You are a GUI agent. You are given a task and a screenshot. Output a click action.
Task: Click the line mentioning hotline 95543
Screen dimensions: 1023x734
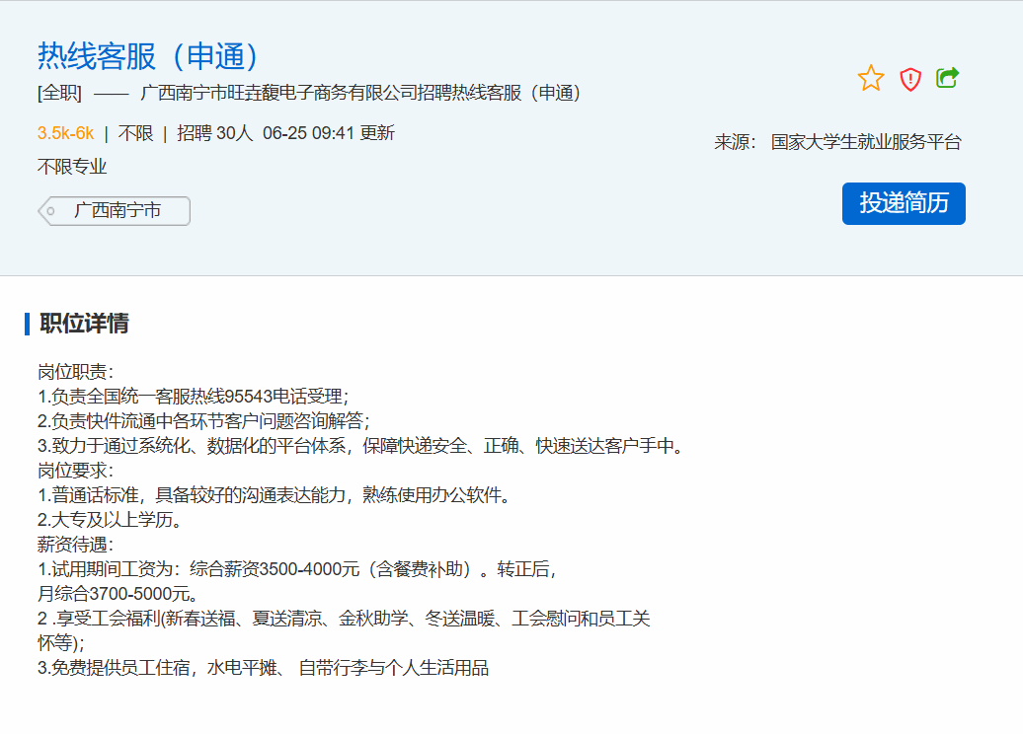(193, 397)
